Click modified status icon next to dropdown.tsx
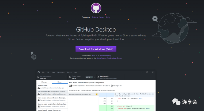204x111 pixels. coord(97,94)
